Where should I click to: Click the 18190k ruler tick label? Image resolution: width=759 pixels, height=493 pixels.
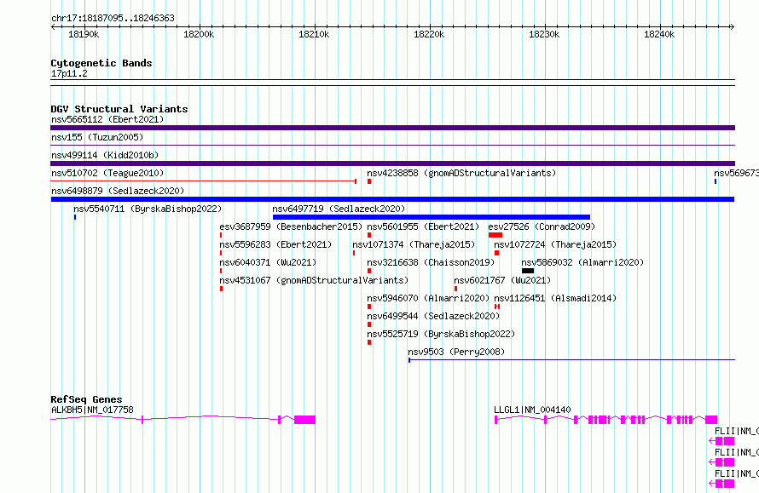click(x=84, y=34)
